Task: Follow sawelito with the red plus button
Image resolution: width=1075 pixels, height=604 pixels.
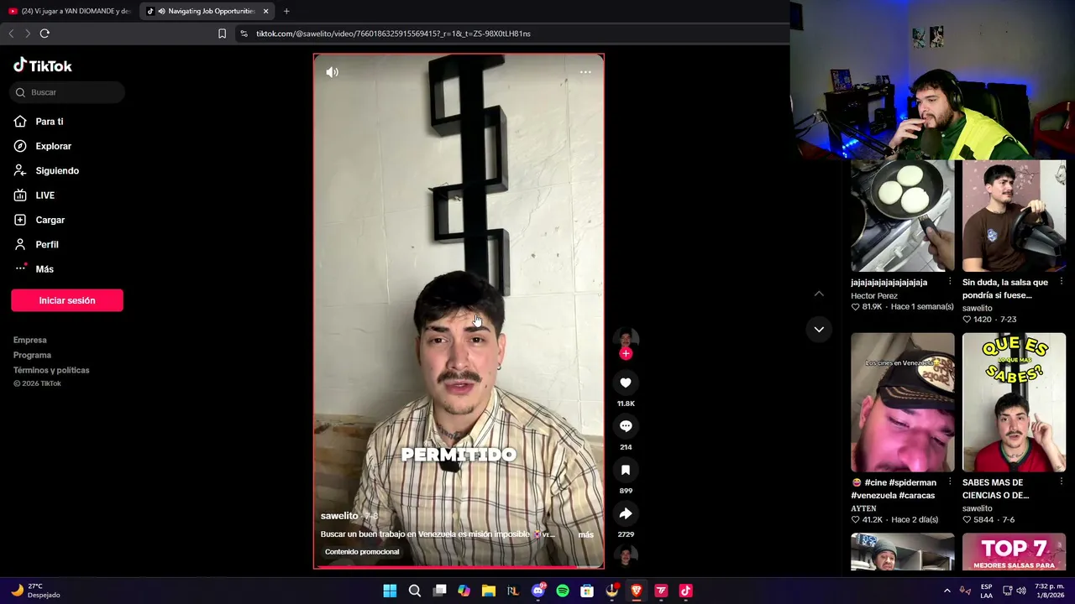Action: coord(626,353)
